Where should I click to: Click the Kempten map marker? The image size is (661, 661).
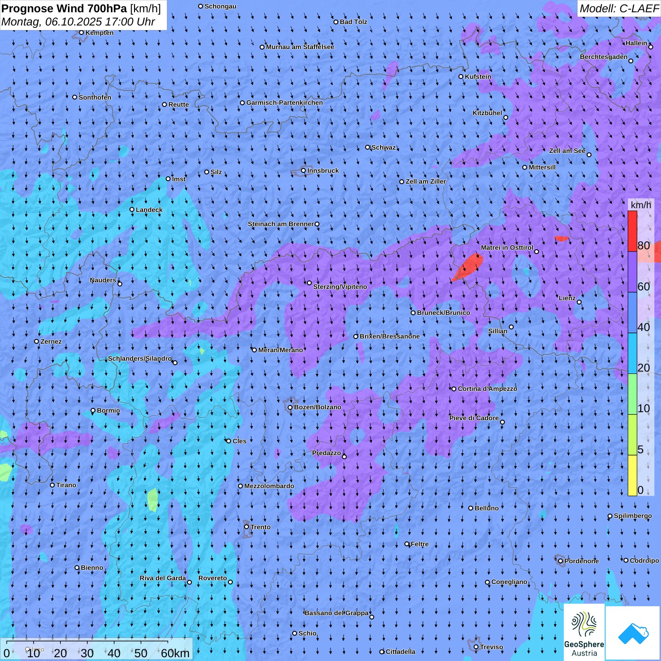pos(81,33)
